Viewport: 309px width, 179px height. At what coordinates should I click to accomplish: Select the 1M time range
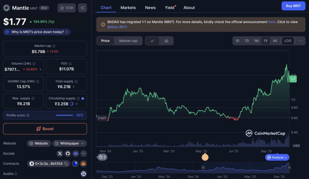[256, 41]
